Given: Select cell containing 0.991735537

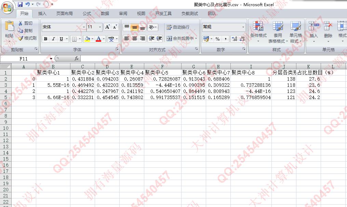Looking at the screenshot, I should [163, 97].
